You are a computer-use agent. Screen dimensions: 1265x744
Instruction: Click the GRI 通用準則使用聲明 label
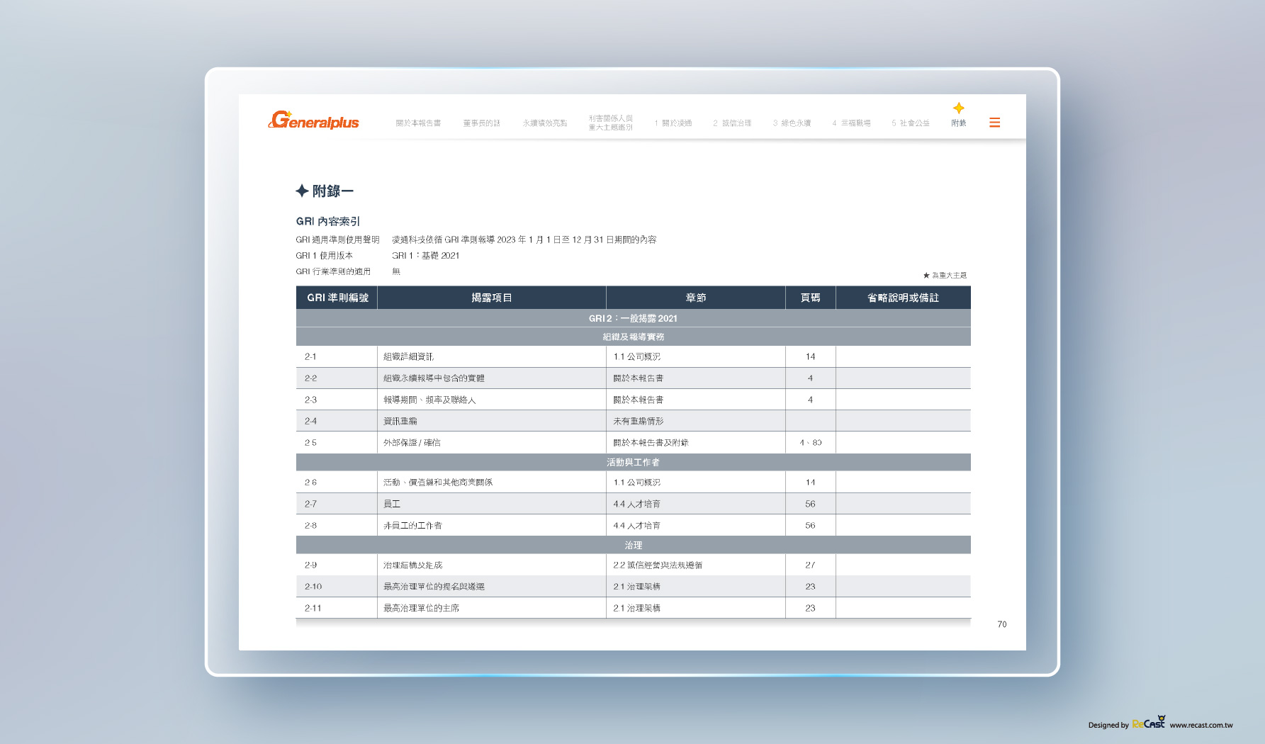pos(337,239)
